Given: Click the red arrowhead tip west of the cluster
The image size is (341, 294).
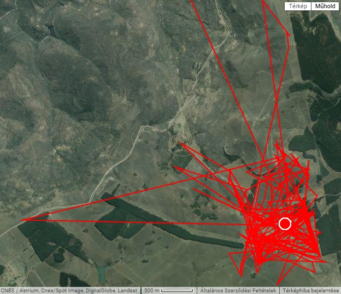Looking at the screenshot, I should (x=174, y=167).
